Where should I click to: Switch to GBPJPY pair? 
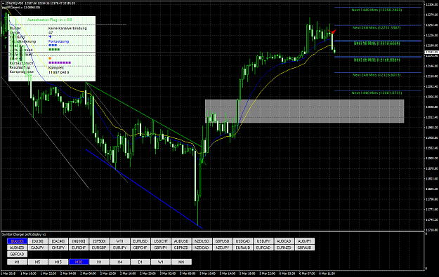(161, 248)
